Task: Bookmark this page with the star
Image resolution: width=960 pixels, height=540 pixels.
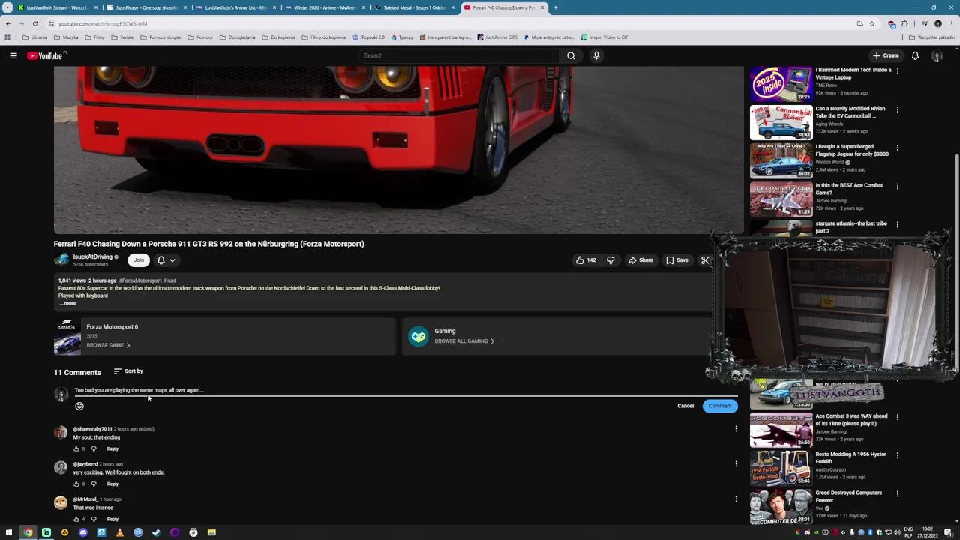Action: pos(871,23)
